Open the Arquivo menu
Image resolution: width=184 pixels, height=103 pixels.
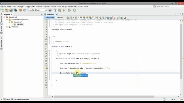pyautogui.click(x=3, y=7)
